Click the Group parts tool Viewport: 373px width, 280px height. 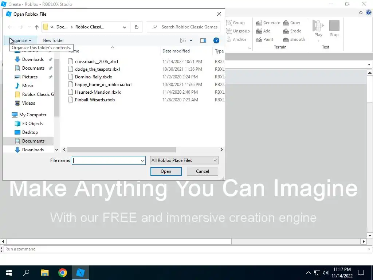pyautogui.click(x=235, y=23)
